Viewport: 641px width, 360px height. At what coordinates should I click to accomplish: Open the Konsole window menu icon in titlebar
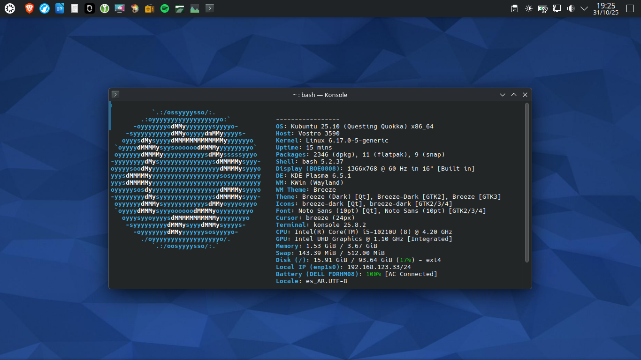[115, 95]
